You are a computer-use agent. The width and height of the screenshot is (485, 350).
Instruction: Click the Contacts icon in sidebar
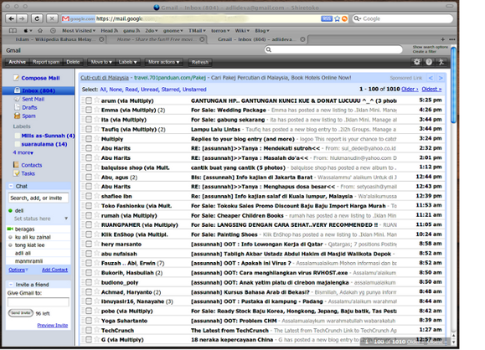tap(16, 165)
